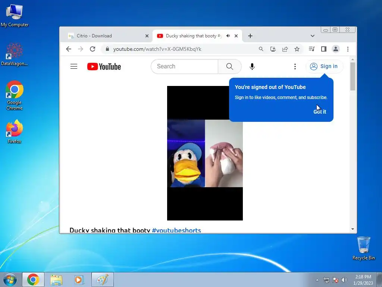Show hidden system tray icons
Screen dimensions: 382x287
(317, 280)
